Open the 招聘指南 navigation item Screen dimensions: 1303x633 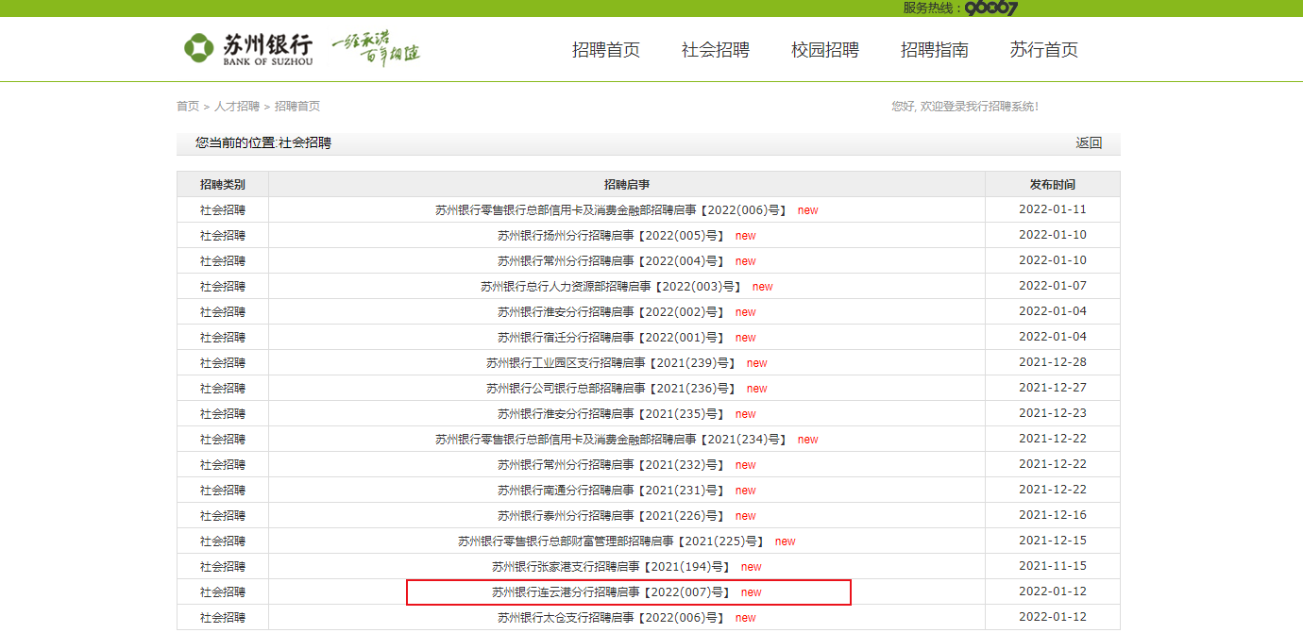(936, 50)
